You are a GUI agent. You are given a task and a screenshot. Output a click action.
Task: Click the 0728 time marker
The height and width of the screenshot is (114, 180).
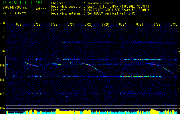pos(140,24)
